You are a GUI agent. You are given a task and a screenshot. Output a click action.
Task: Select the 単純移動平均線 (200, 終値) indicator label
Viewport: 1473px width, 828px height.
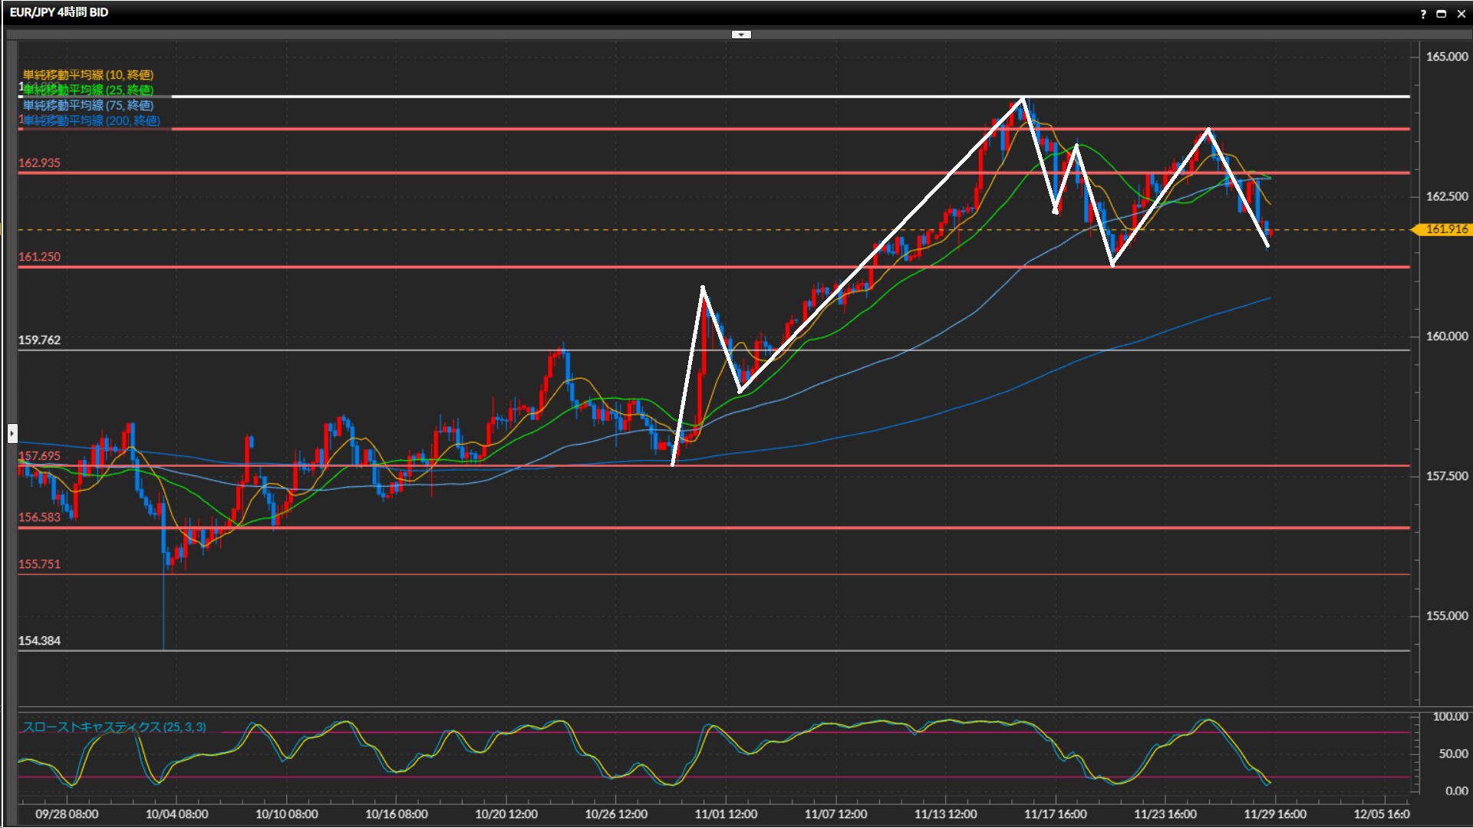91,120
